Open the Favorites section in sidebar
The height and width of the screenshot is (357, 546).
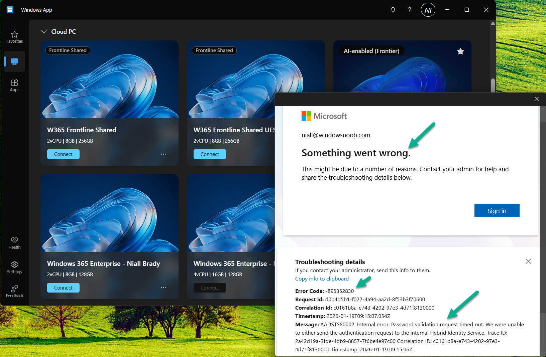point(14,37)
